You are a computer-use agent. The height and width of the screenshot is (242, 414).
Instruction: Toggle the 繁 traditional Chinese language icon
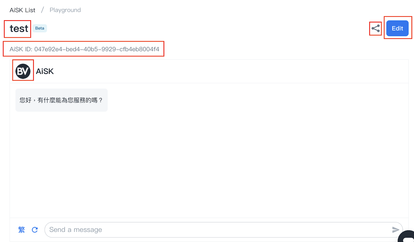click(x=21, y=230)
